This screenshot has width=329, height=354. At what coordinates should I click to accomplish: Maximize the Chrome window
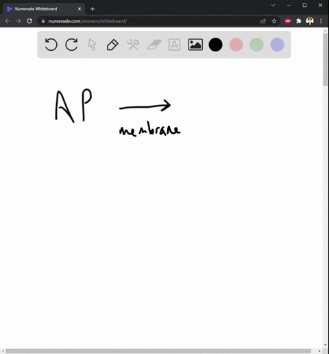304,5
